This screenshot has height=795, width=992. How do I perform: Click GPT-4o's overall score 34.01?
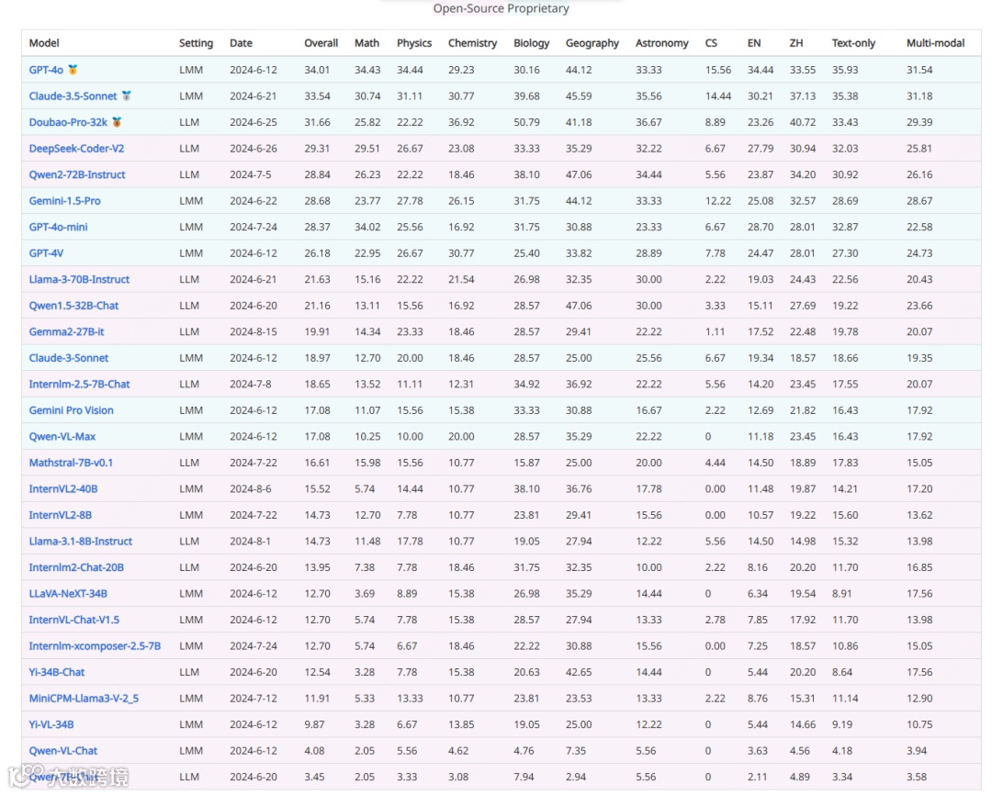pyautogui.click(x=317, y=70)
